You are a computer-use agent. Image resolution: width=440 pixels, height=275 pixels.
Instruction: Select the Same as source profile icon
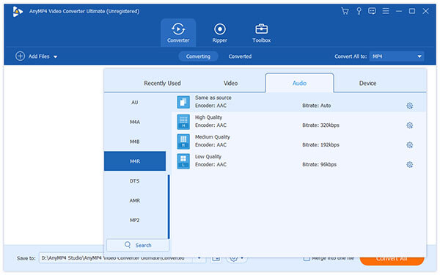pyautogui.click(x=183, y=102)
